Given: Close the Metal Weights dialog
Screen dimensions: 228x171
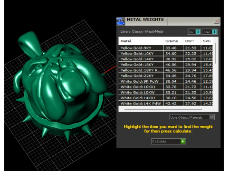Looking at the screenshot, I should pos(217,21).
